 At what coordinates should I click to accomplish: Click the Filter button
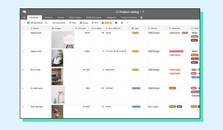pos(73,23)
